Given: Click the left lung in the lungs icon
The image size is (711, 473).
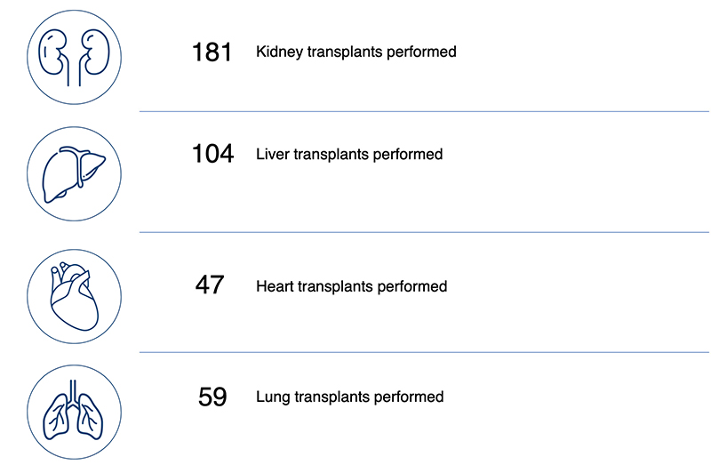Looking at the screenshot, I should (x=58, y=418).
